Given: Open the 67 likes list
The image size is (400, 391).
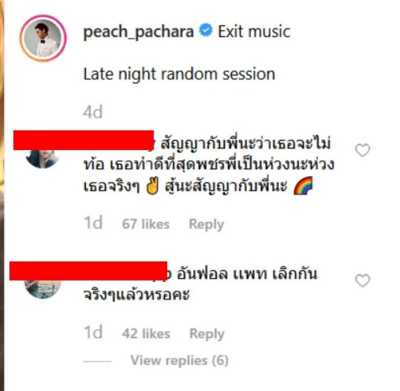Looking at the screenshot, I should 145,224.
